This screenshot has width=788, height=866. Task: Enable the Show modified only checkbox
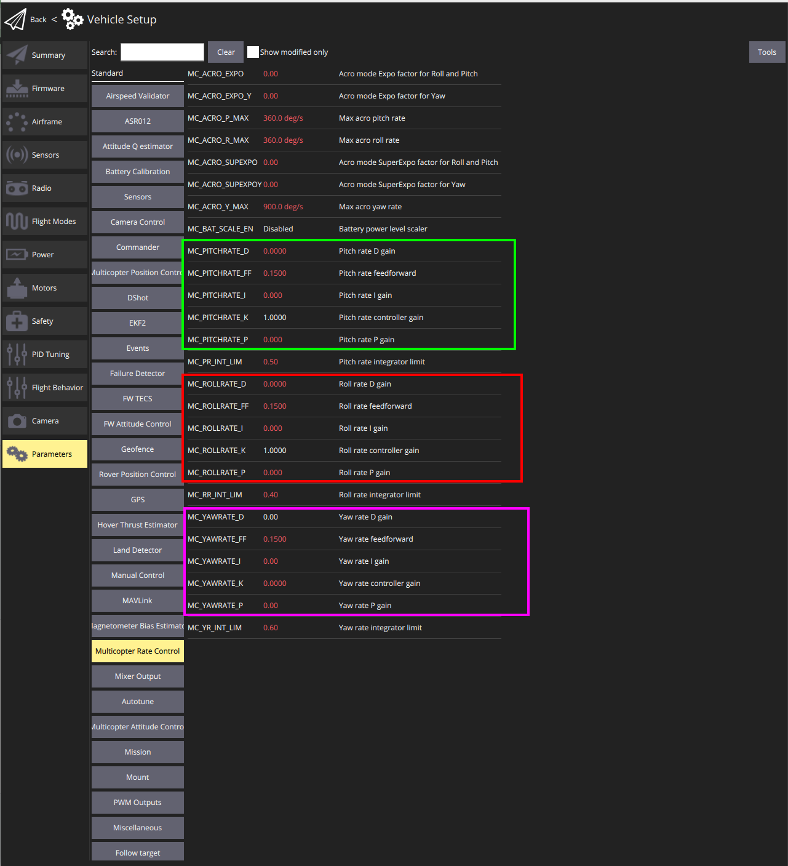[253, 52]
